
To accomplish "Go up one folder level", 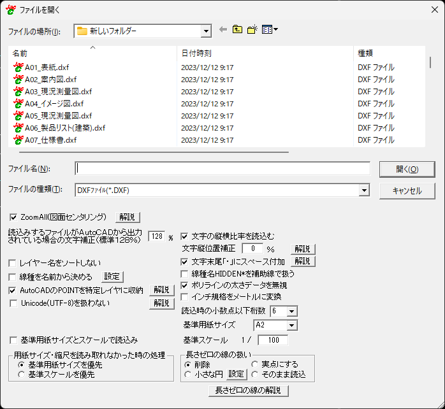I will (x=237, y=30).
